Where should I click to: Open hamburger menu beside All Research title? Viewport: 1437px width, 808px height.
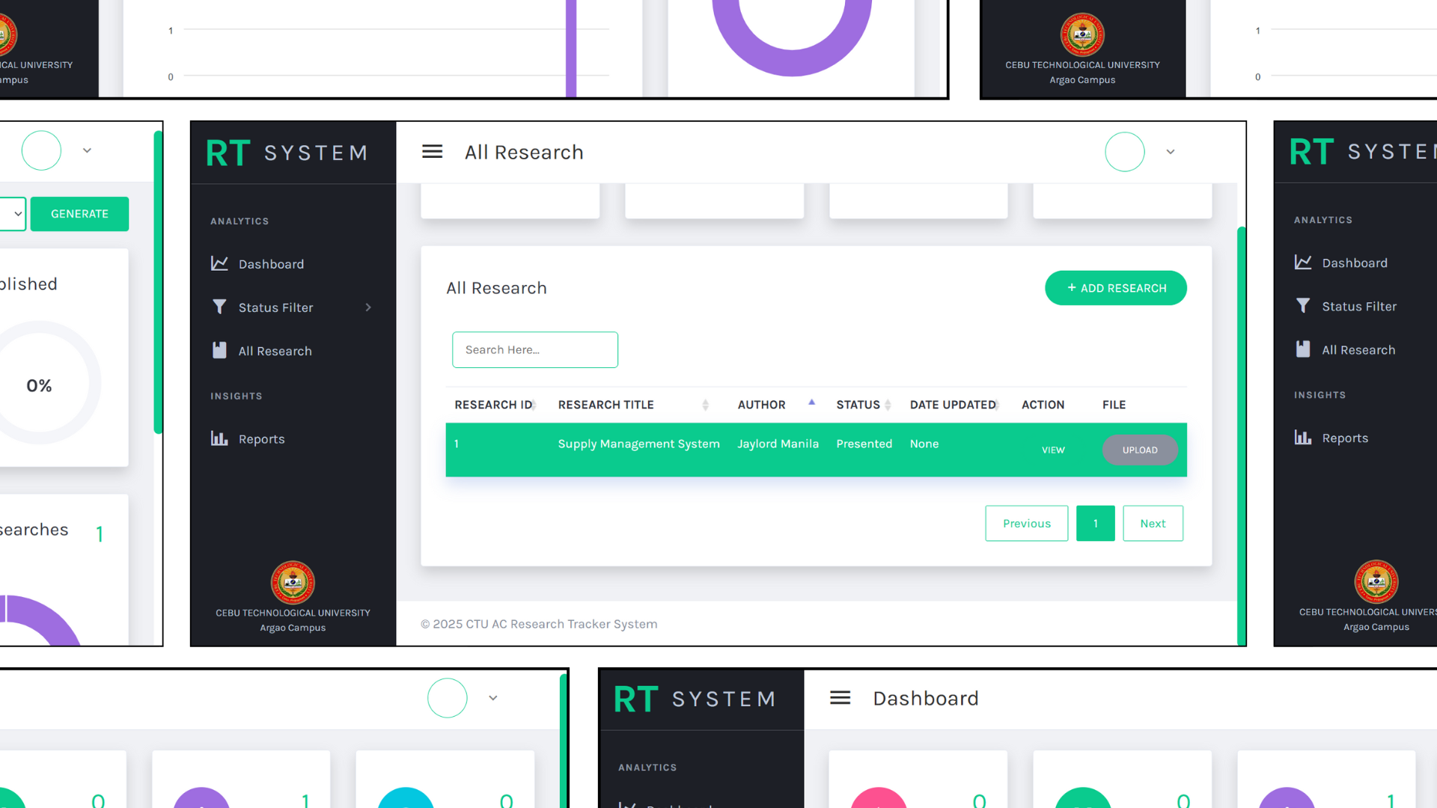click(x=432, y=152)
